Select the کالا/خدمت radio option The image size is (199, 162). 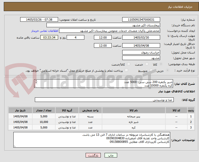(129, 64)
